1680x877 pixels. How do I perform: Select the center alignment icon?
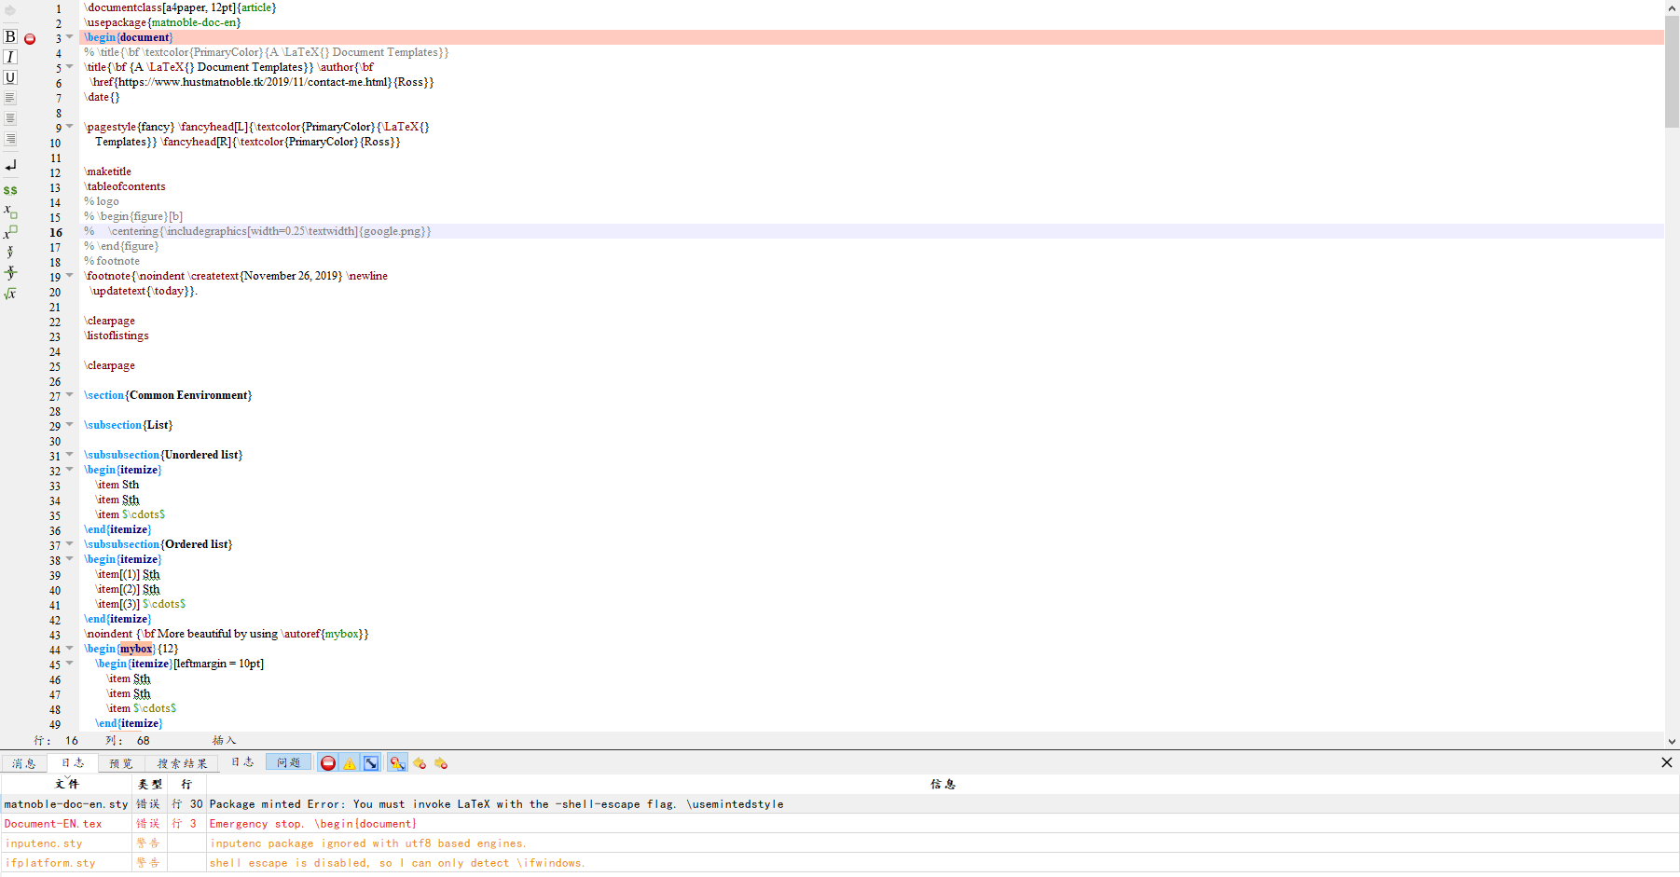coord(9,117)
